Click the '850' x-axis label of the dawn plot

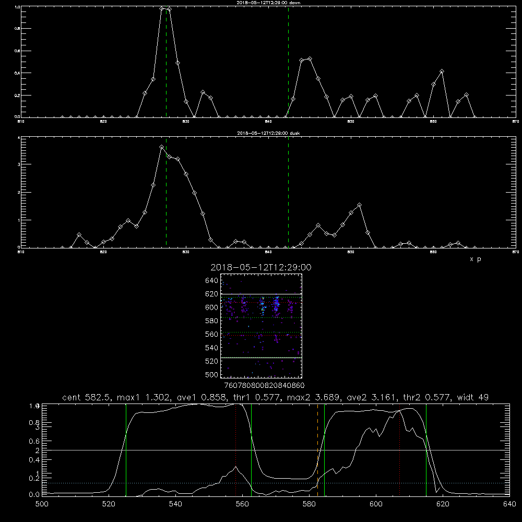tap(351, 122)
